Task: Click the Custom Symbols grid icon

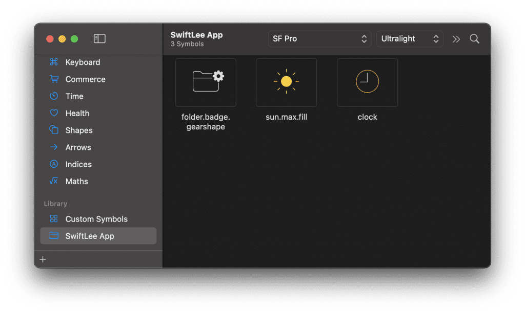Action: 53,219
